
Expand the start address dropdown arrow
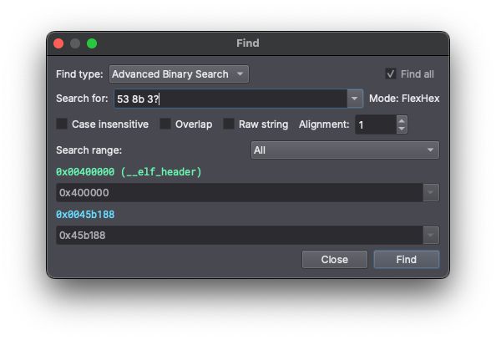(431, 192)
